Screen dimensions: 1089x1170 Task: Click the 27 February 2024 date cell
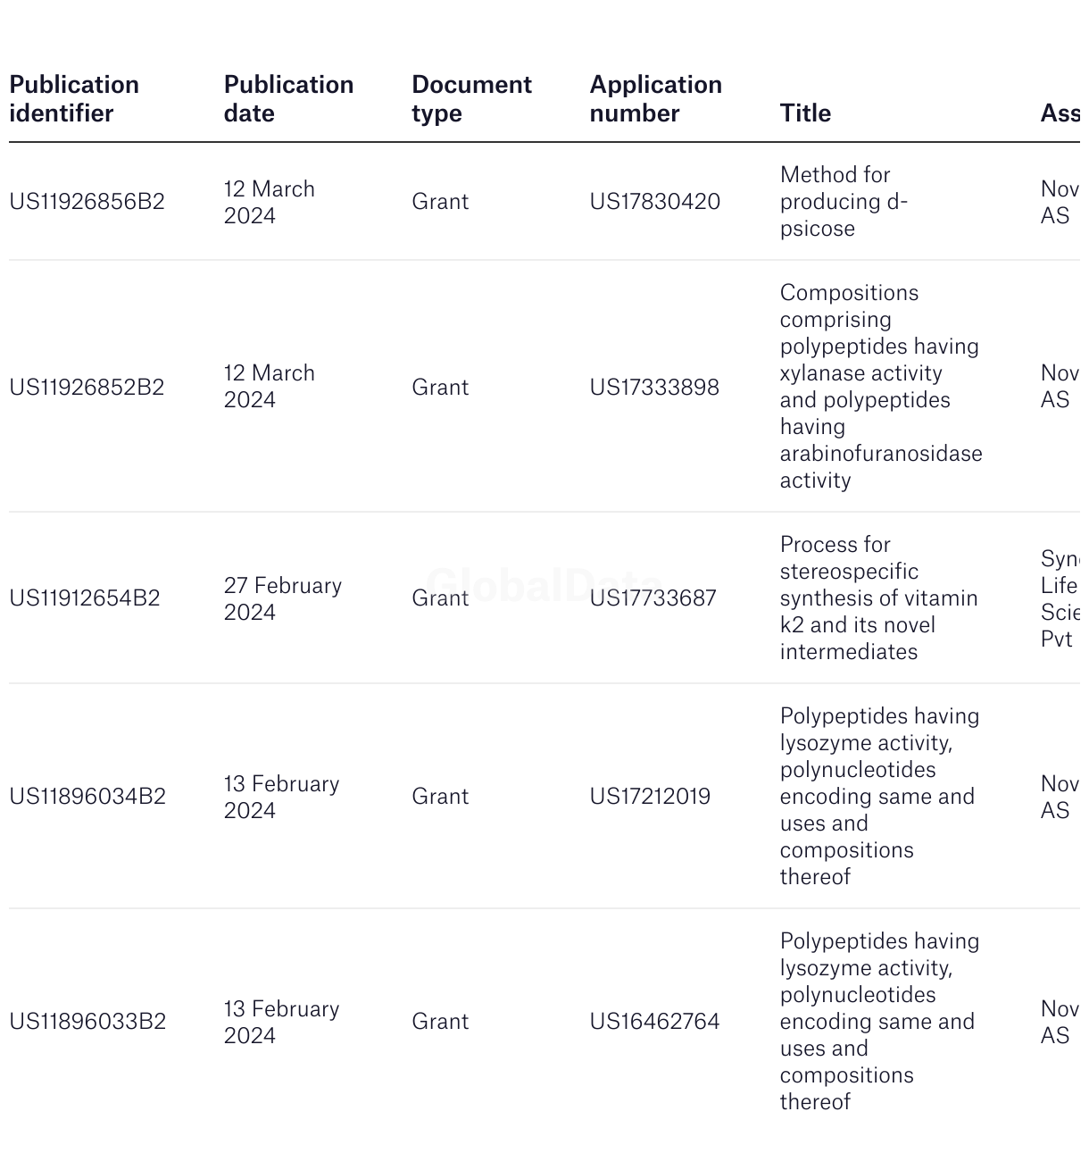[283, 598]
